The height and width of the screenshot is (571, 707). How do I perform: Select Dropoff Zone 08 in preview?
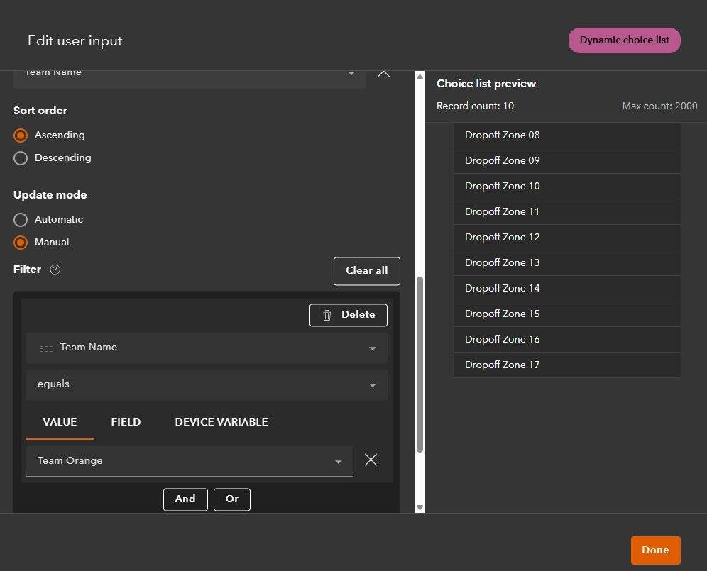point(566,135)
